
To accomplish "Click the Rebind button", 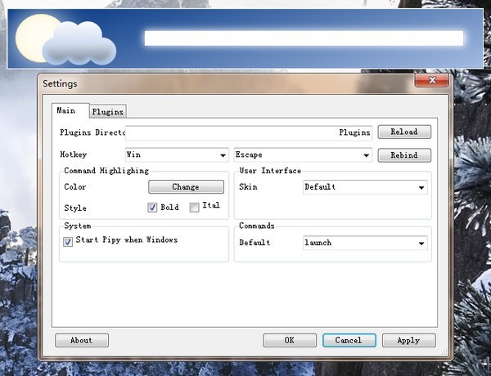I will pyautogui.click(x=403, y=154).
